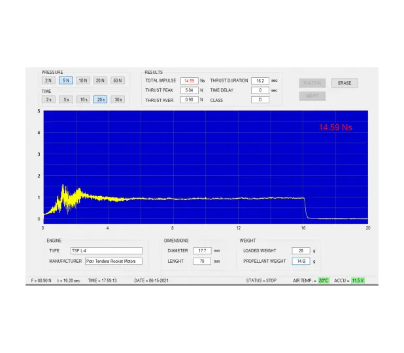Click the 11.5 V accumulator indicator
This screenshot has width=404, height=353.
coord(358,280)
